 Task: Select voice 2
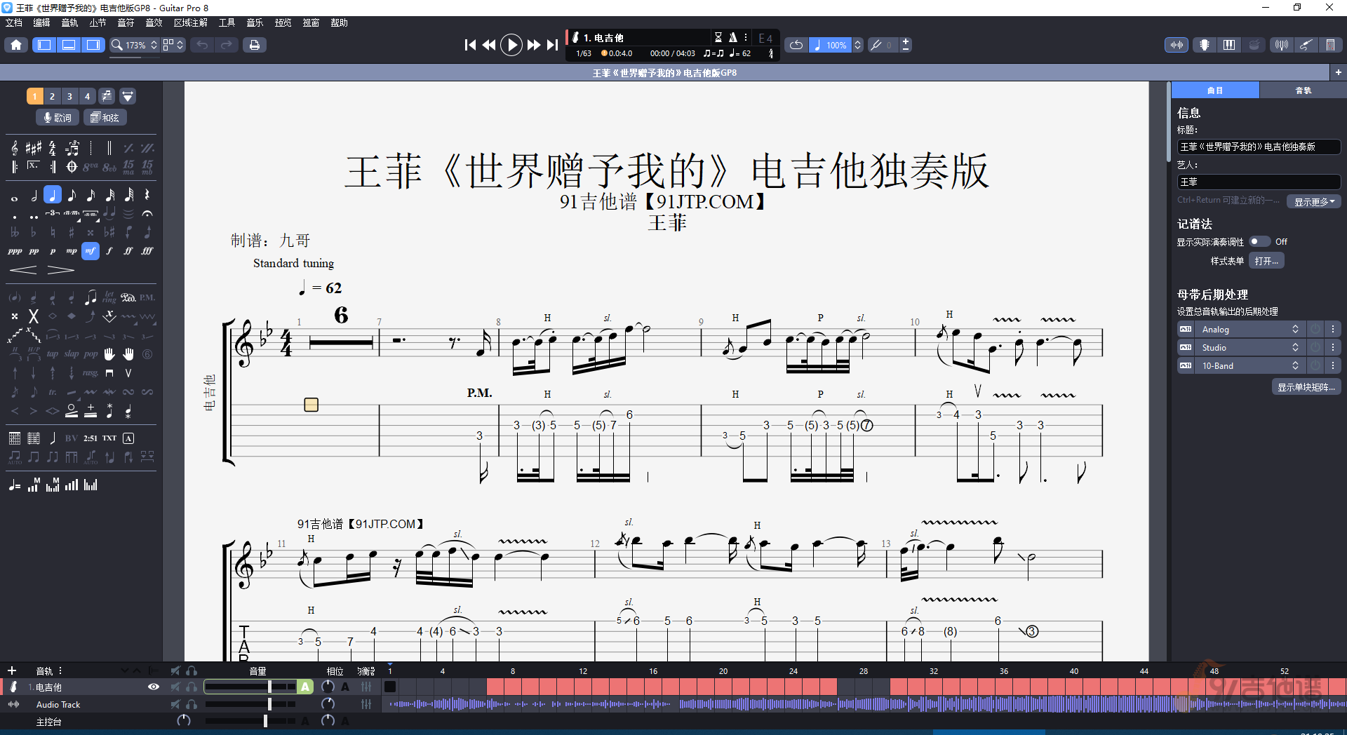pyautogui.click(x=52, y=96)
